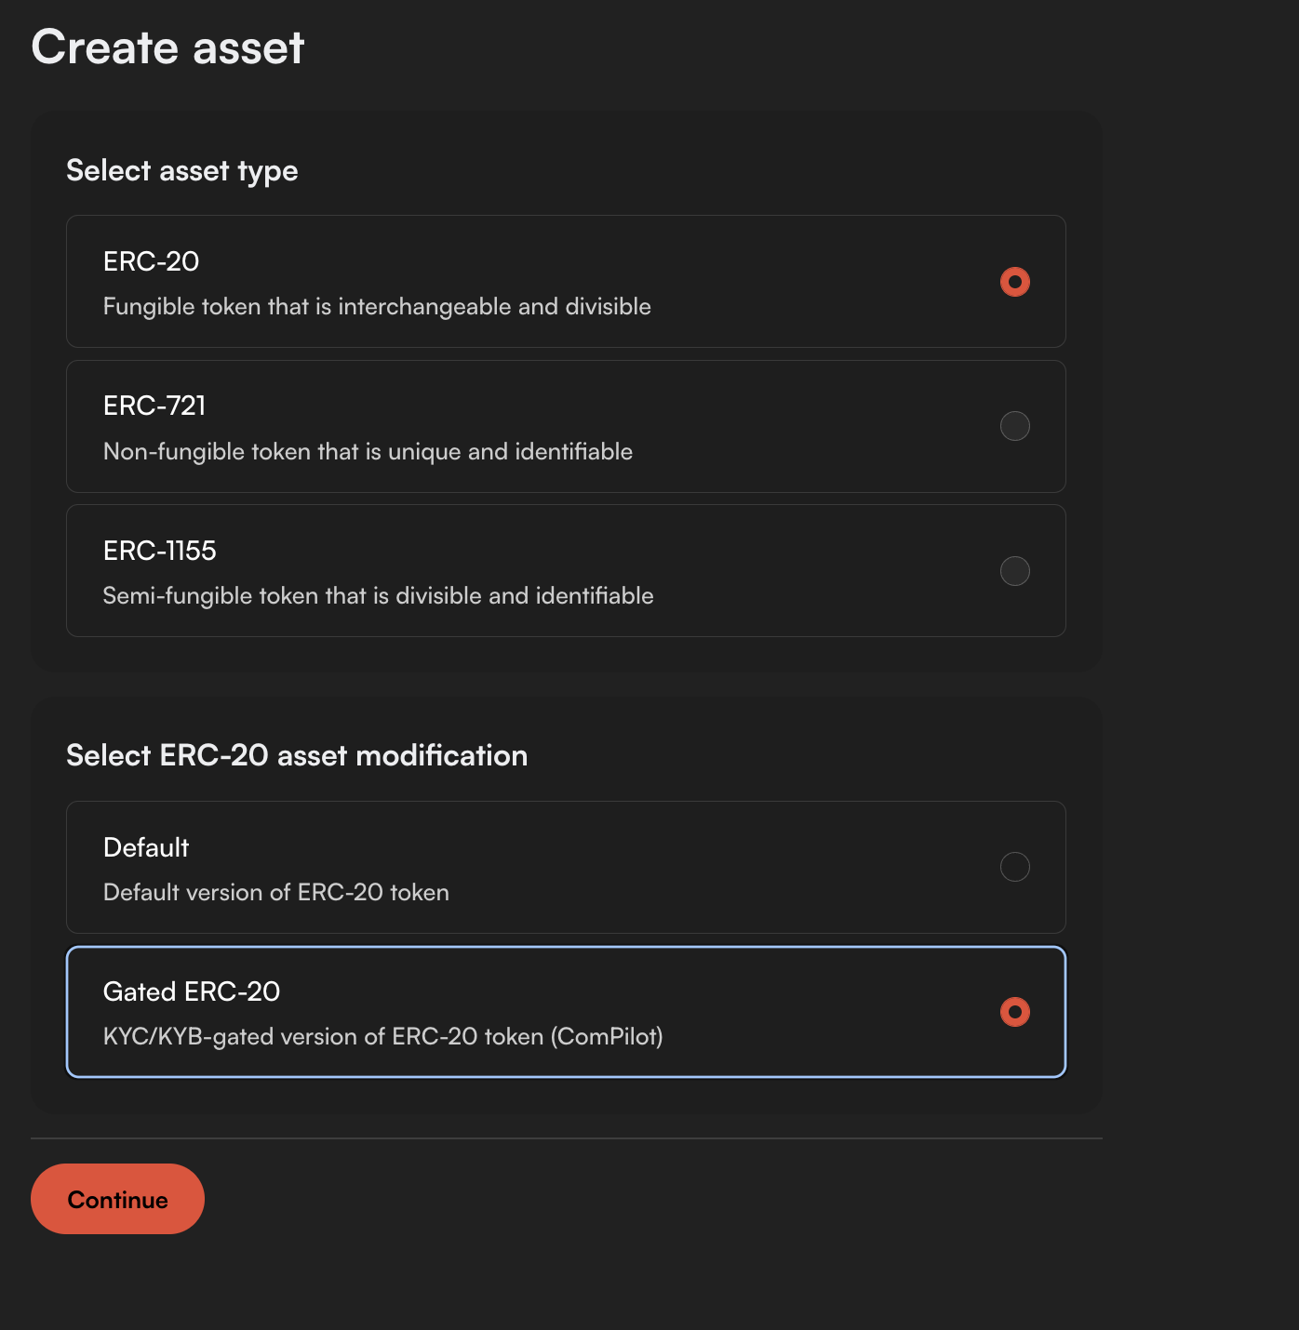Viewport: 1299px width, 1330px height.
Task: Click the Default card title
Action: [146, 847]
